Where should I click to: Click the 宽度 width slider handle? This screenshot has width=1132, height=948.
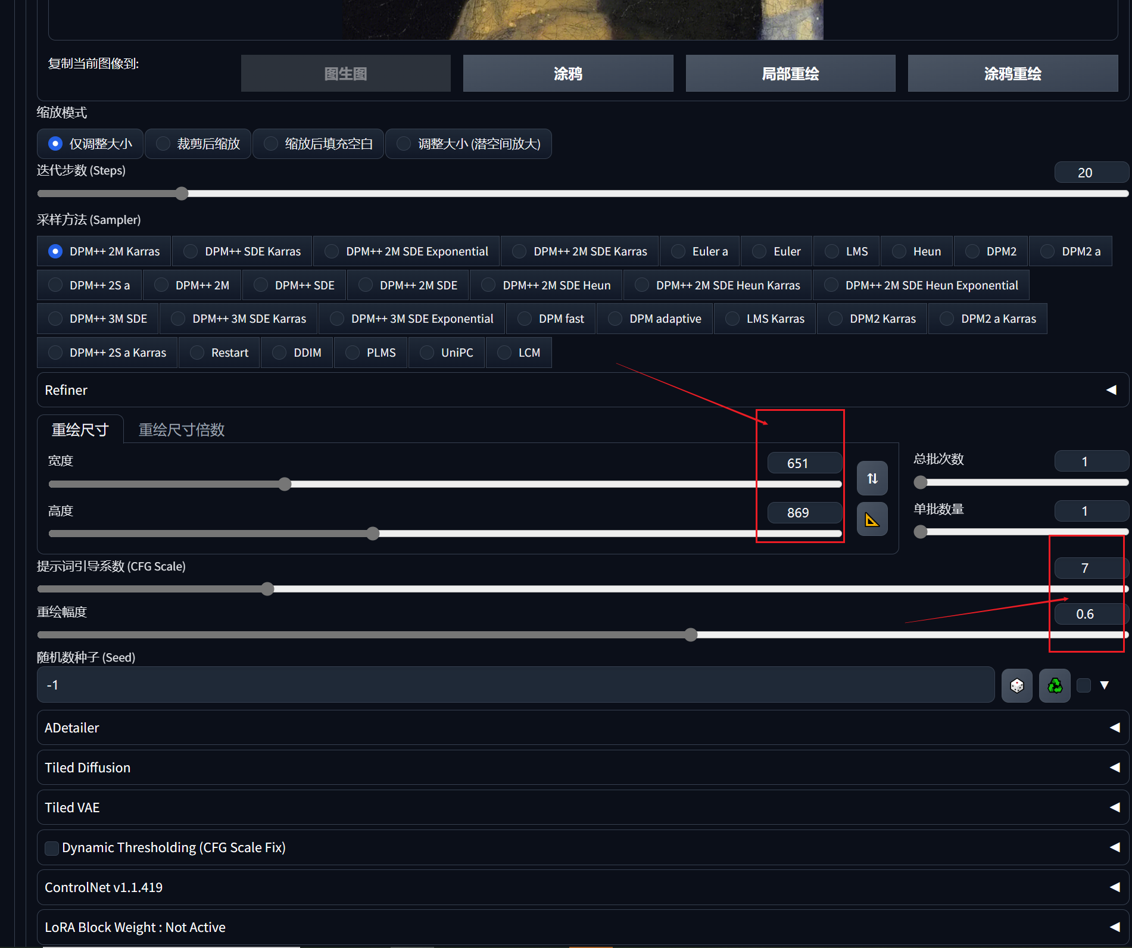click(x=285, y=484)
